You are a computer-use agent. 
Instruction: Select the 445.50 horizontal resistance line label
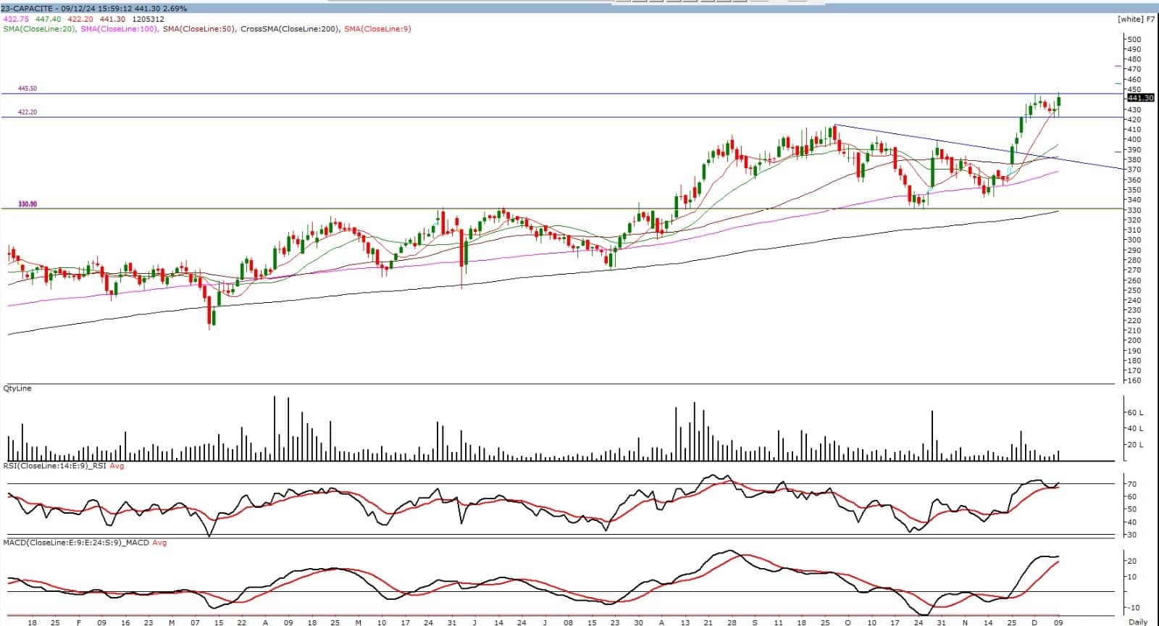(x=28, y=88)
